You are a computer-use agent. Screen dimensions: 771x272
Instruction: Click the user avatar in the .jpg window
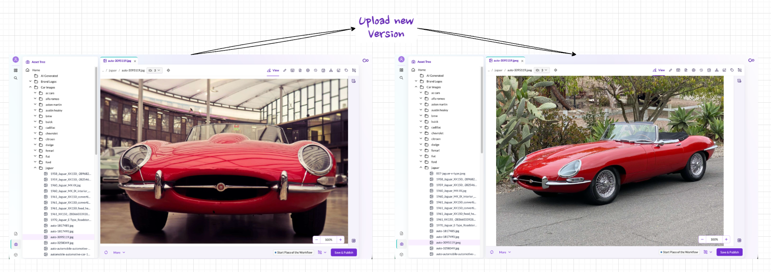coord(15,60)
